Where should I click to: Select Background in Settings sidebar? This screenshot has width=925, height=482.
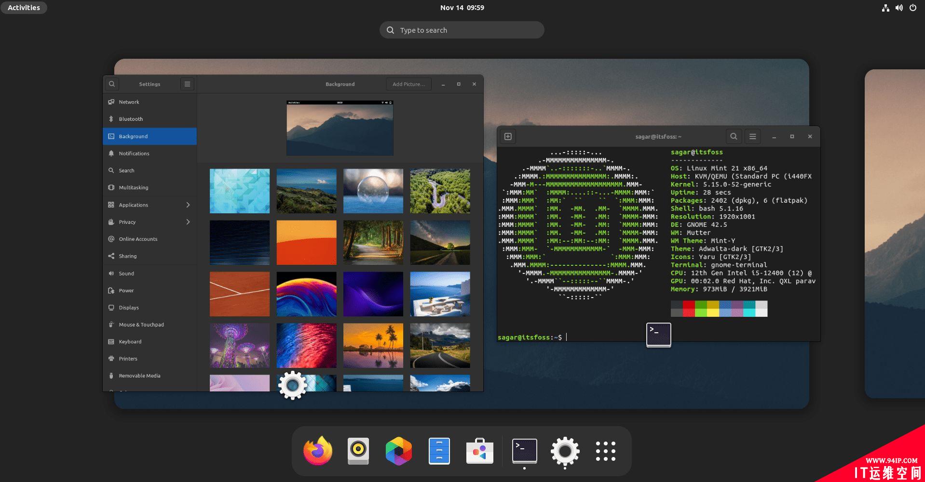click(x=150, y=136)
